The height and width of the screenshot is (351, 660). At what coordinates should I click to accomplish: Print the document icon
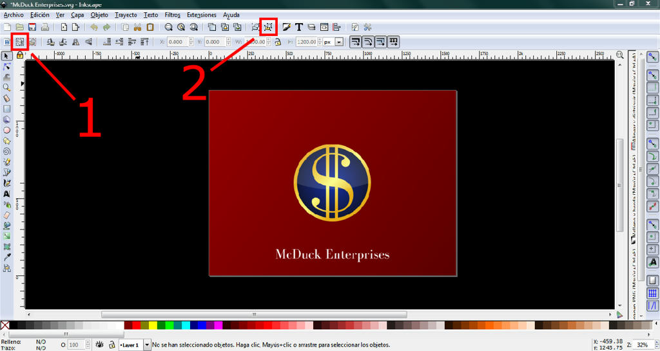(x=45, y=27)
